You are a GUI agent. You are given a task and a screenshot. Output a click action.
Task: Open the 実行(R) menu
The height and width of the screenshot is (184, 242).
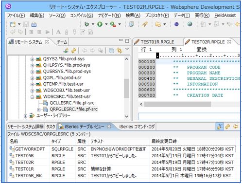click(x=202, y=16)
